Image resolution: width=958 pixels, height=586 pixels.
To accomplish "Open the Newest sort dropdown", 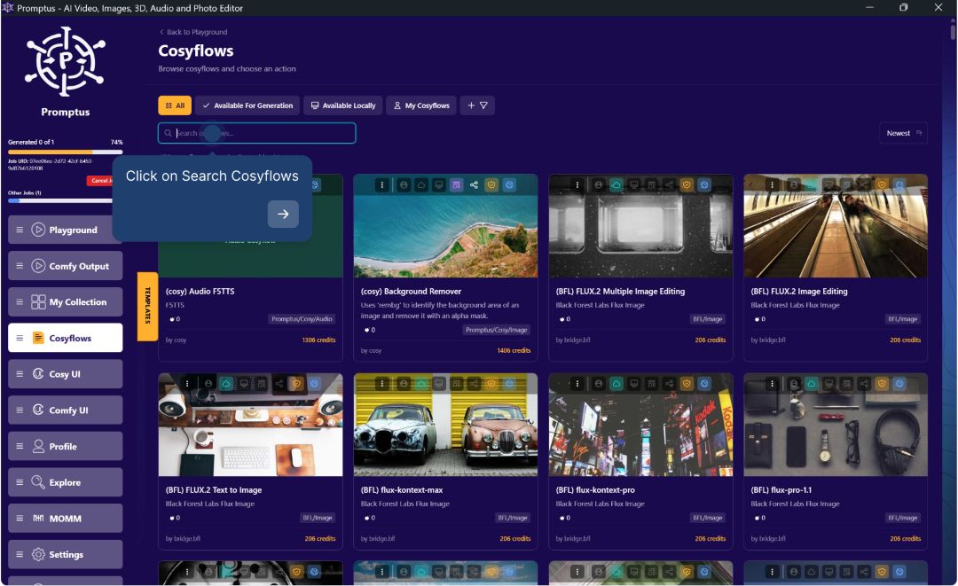I will (x=904, y=133).
